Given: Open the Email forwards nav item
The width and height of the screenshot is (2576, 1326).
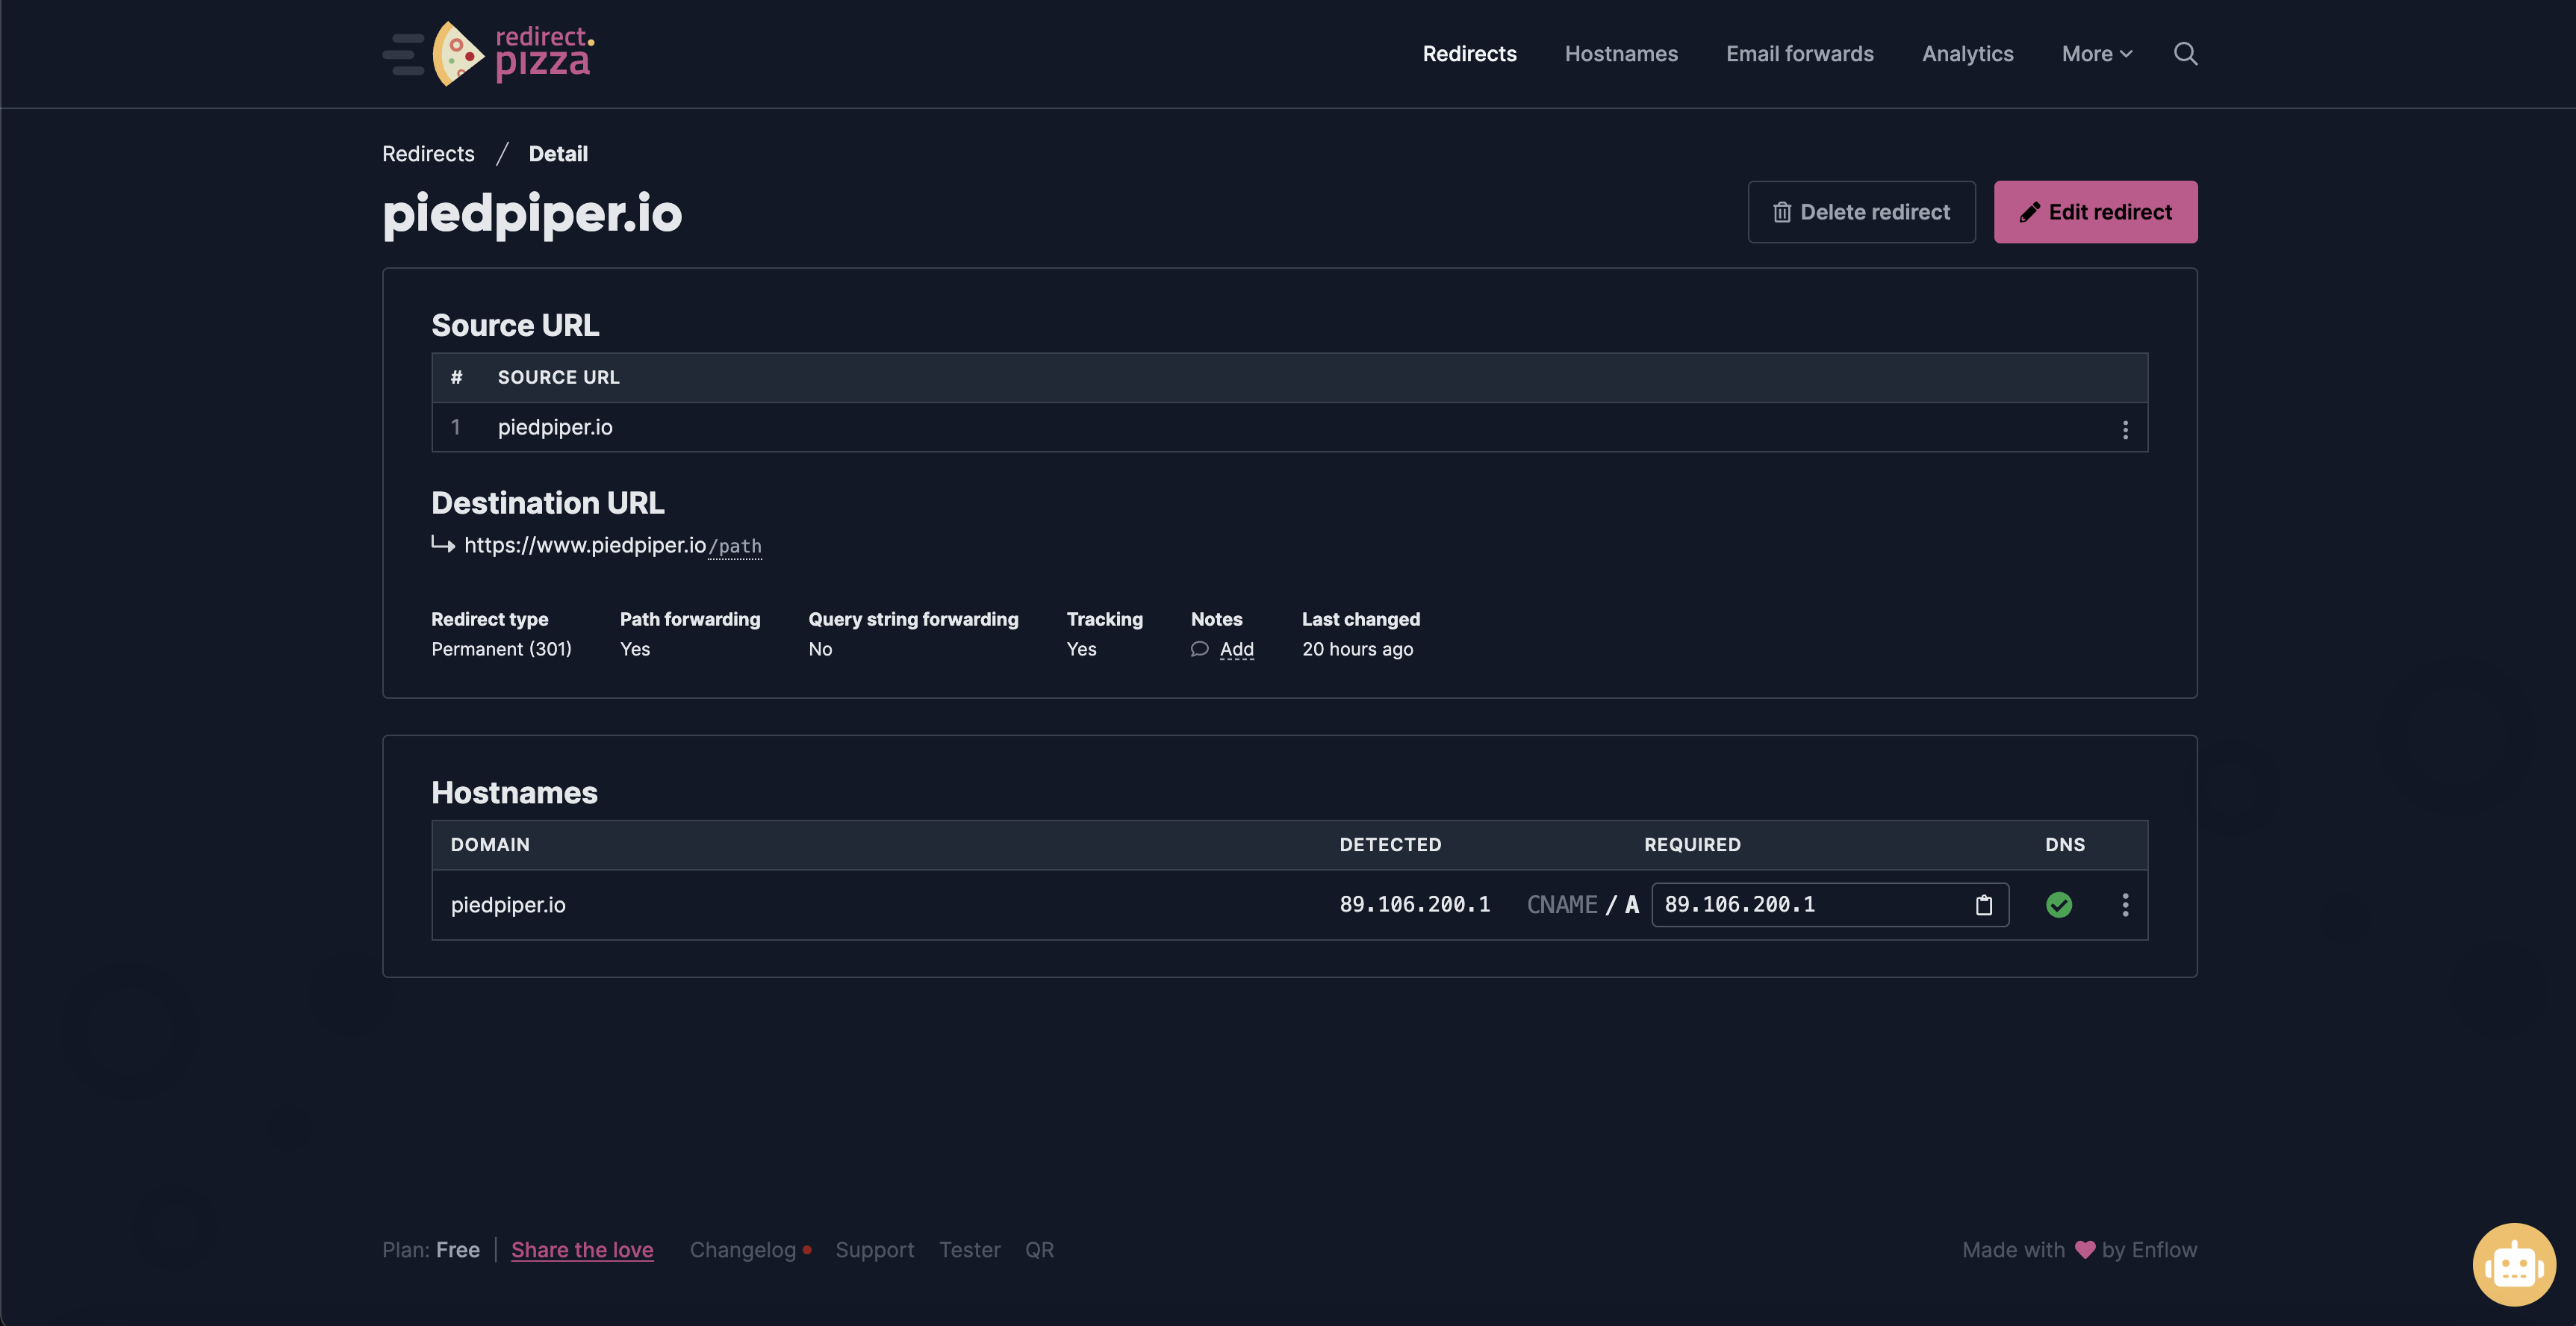Looking at the screenshot, I should tap(1799, 54).
